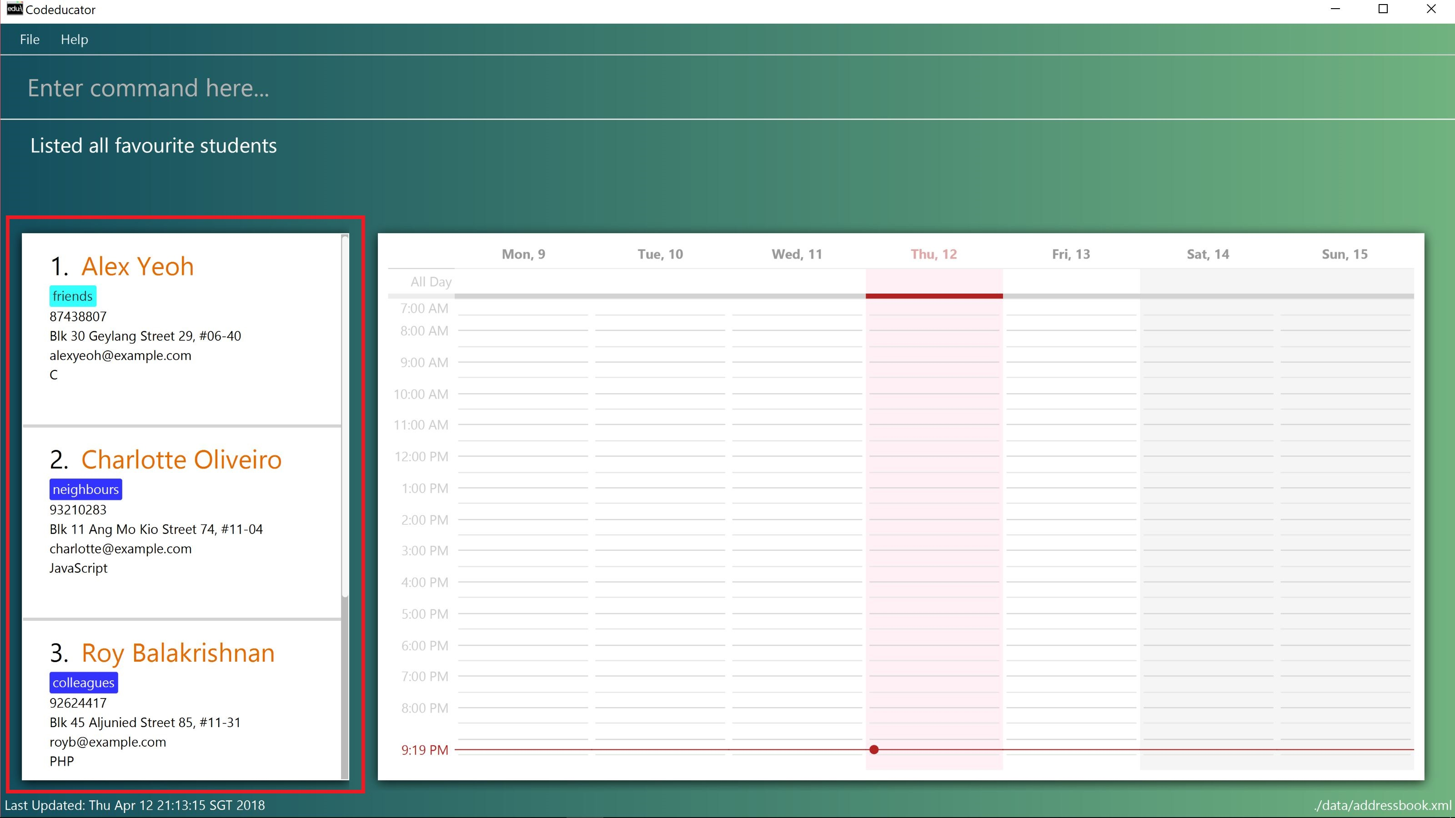Click email royb@example.com

click(x=108, y=743)
